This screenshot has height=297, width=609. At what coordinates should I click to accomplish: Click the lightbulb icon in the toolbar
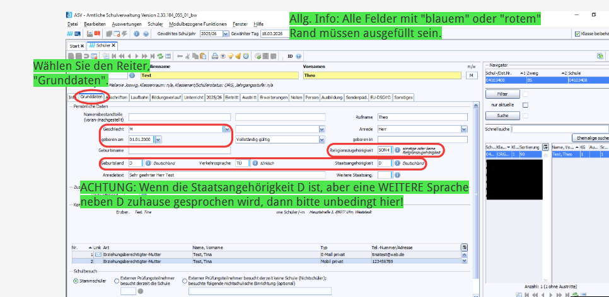[231, 56]
